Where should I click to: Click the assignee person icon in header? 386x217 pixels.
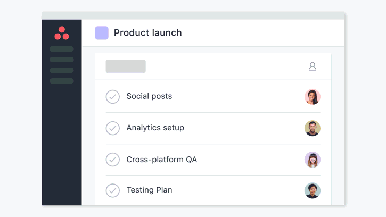click(313, 66)
